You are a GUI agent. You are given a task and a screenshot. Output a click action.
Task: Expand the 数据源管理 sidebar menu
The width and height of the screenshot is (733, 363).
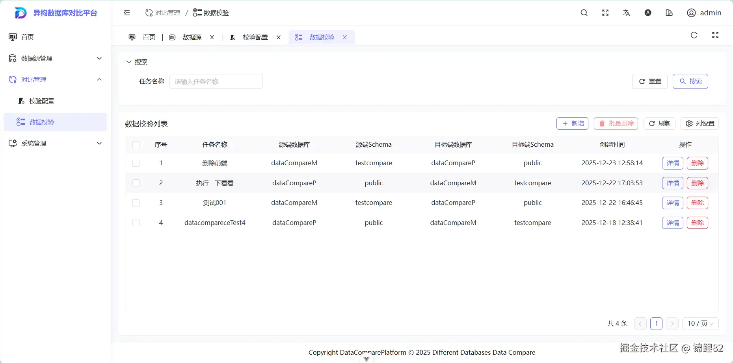tap(56, 58)
